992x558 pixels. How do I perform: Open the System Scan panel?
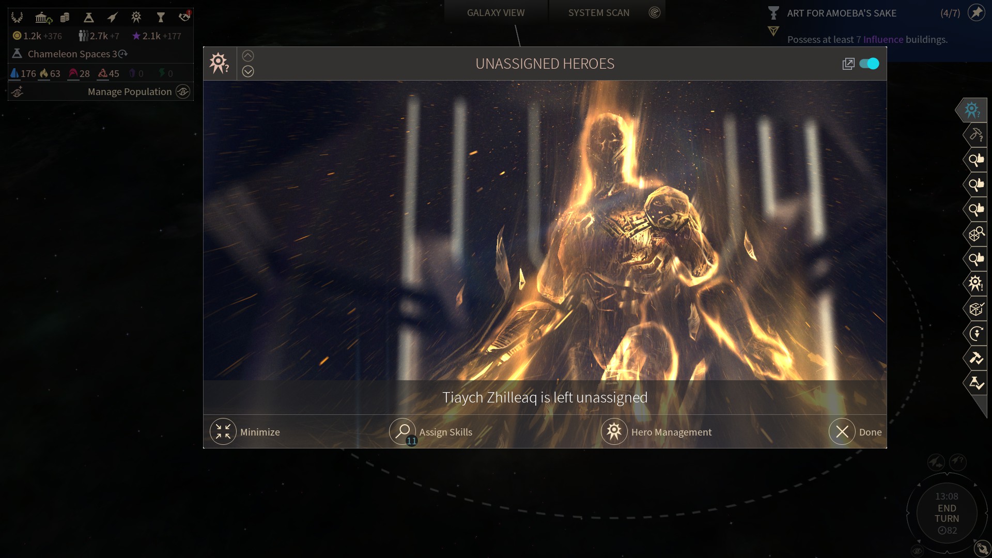pyautogui.click(x=599, y=12)
